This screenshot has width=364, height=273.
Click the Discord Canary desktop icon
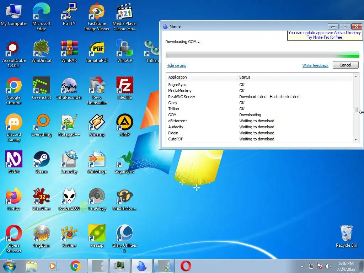tap(14, 128)
